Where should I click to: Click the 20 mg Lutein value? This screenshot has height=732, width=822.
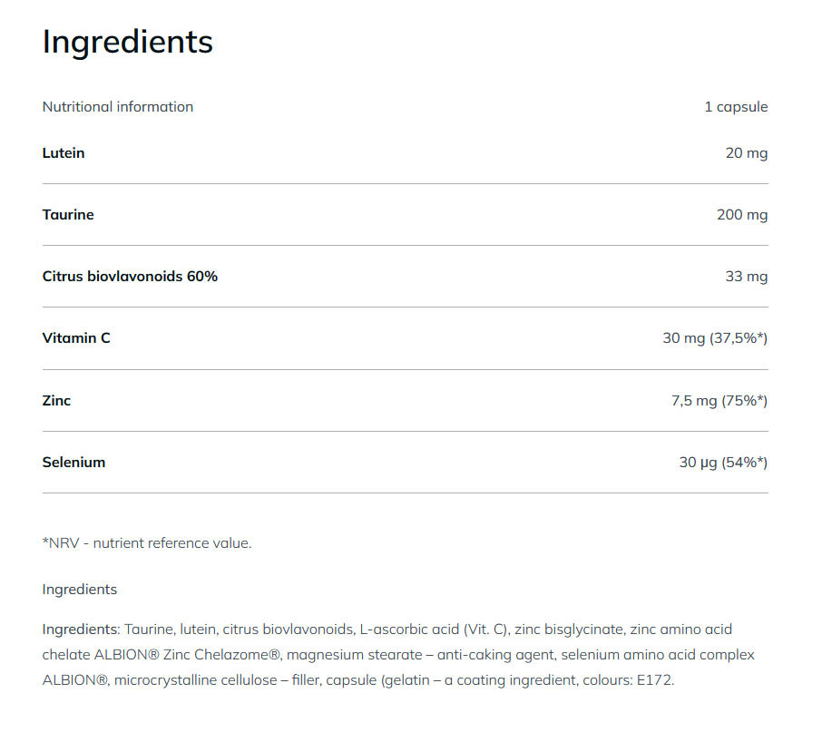[746, 153]
